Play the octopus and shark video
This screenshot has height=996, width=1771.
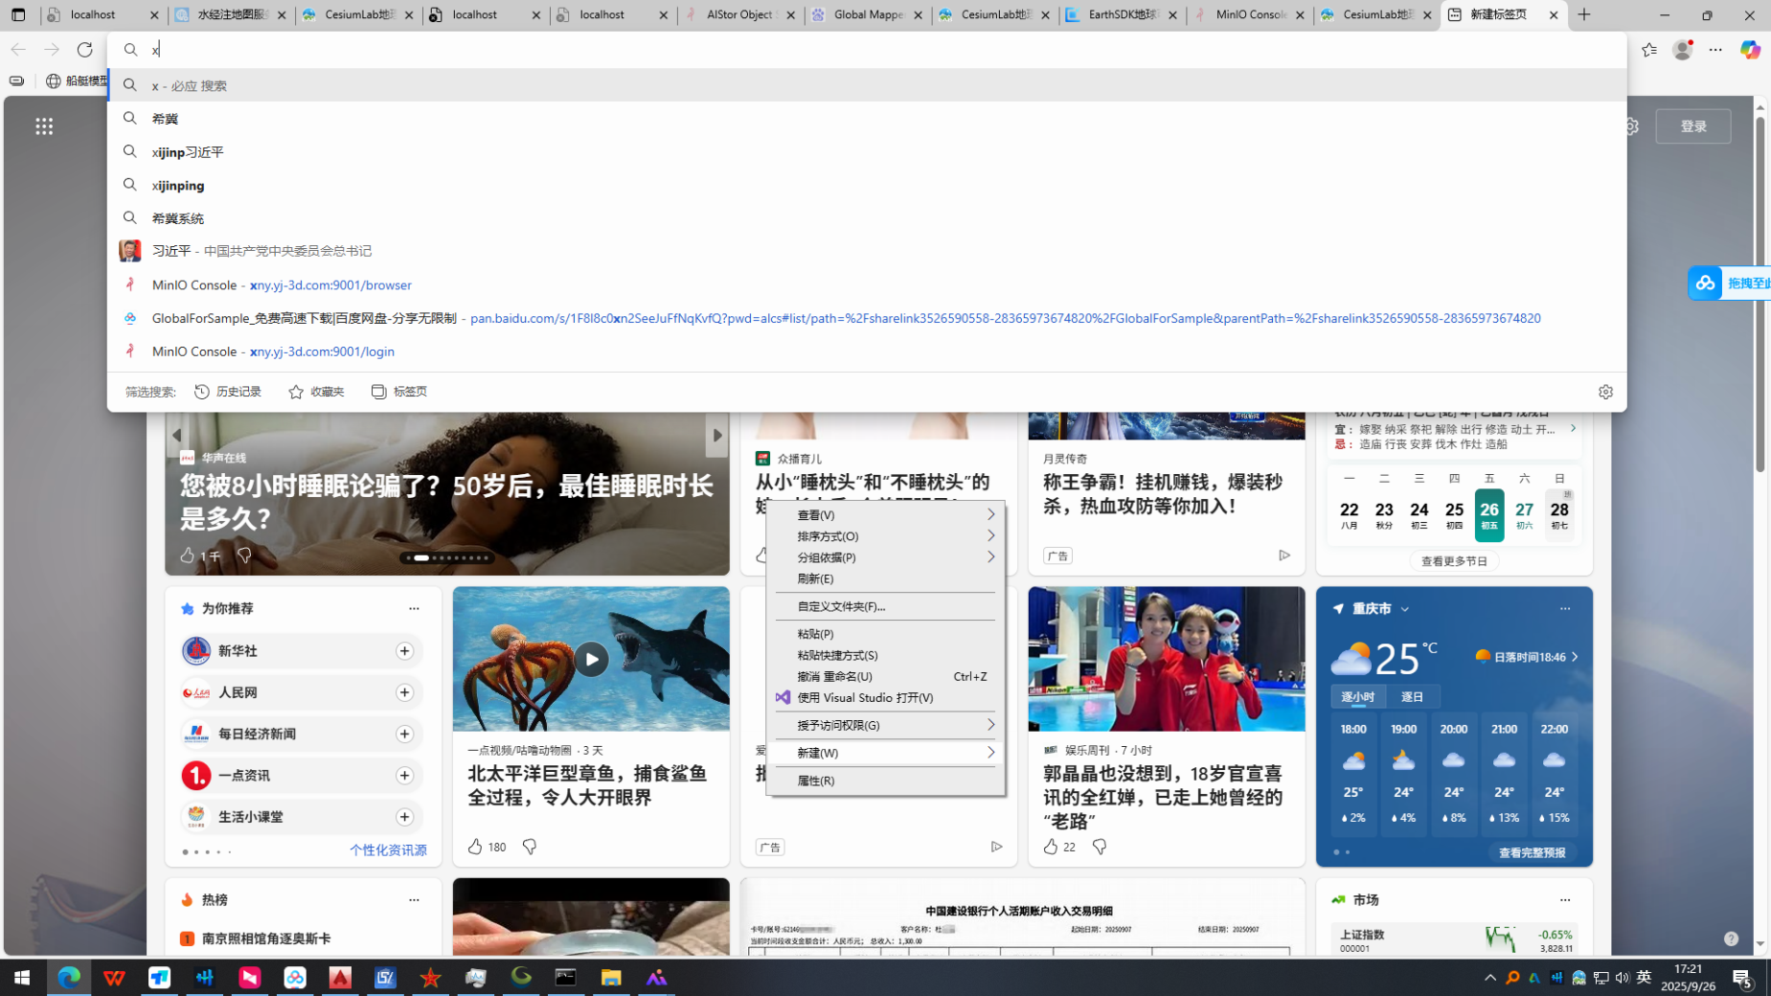coord(590,659)
